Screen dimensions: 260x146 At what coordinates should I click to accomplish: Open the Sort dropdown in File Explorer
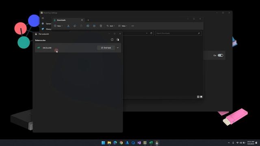point(110,26)
